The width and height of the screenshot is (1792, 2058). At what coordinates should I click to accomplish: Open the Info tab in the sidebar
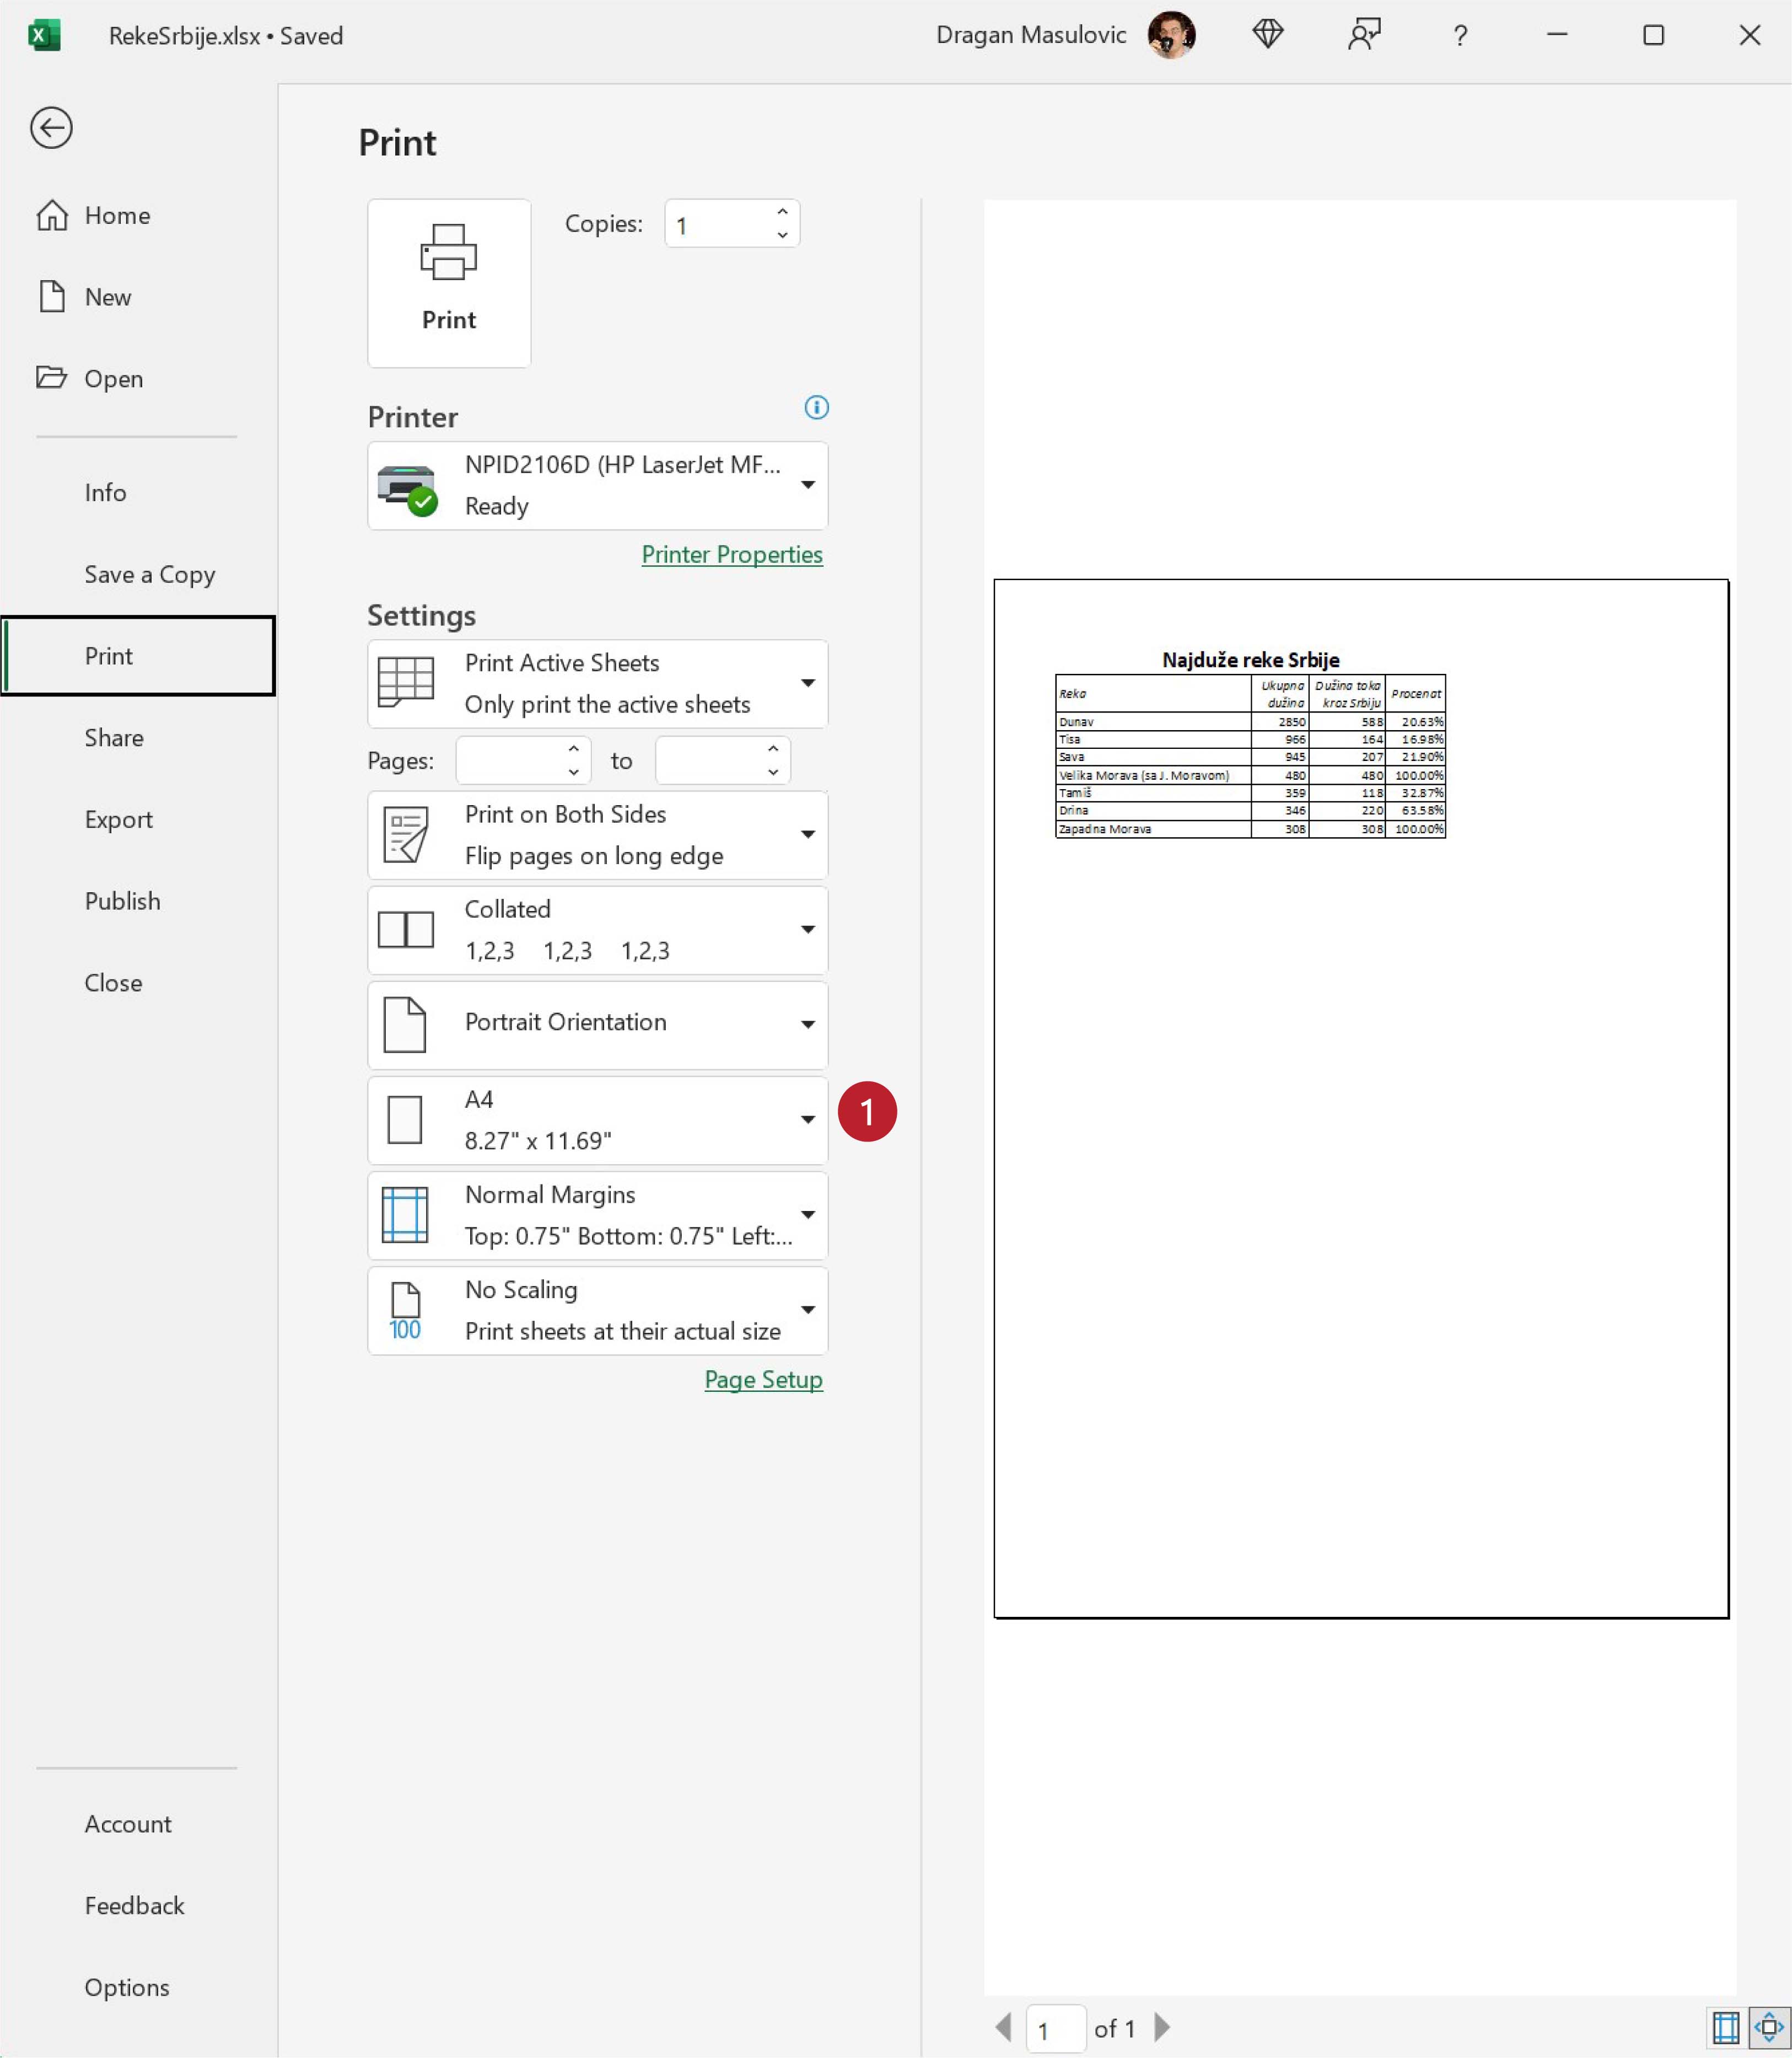click(105, 492)
